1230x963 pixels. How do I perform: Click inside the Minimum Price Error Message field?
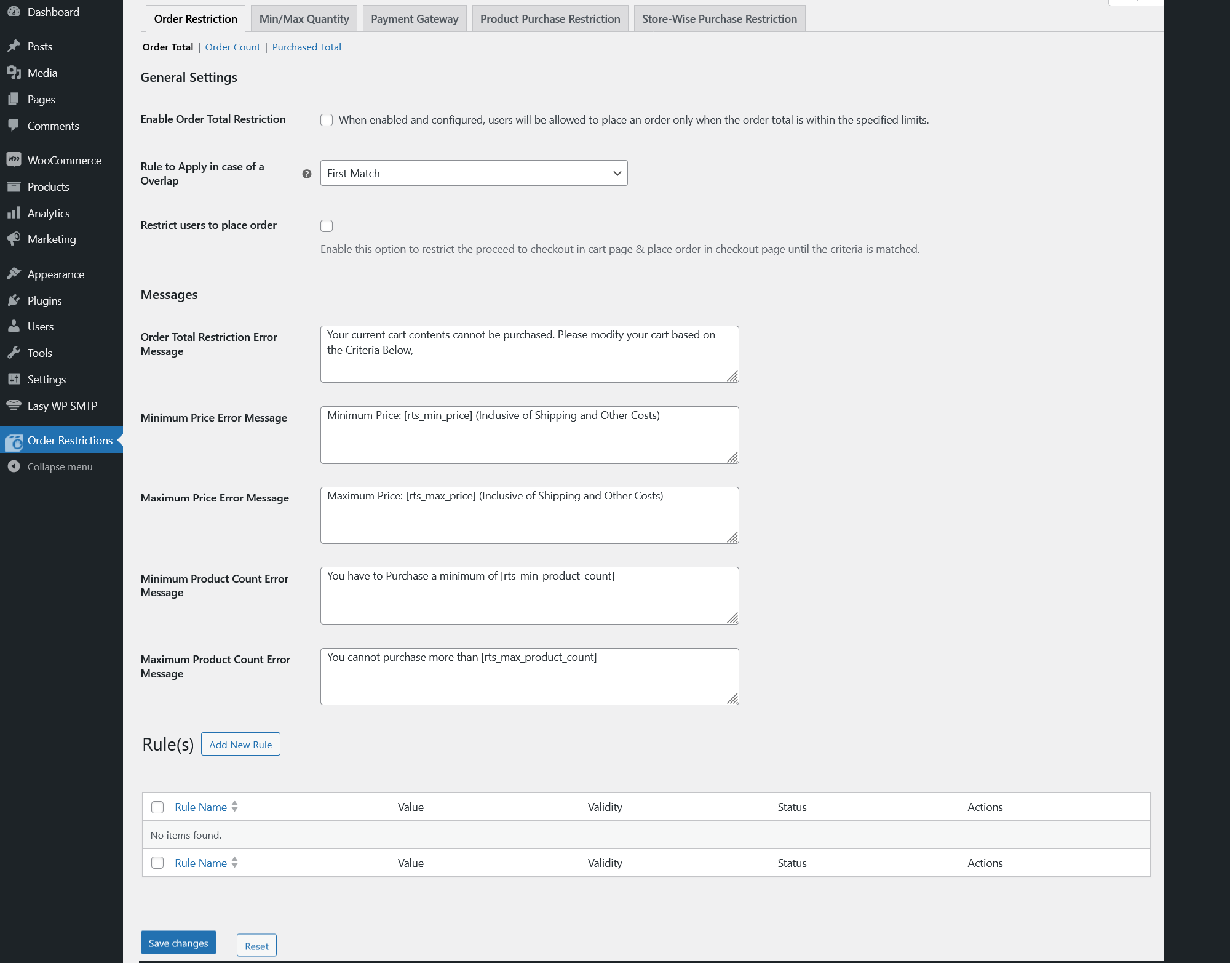pyautogui.click(x=529, y=434)
